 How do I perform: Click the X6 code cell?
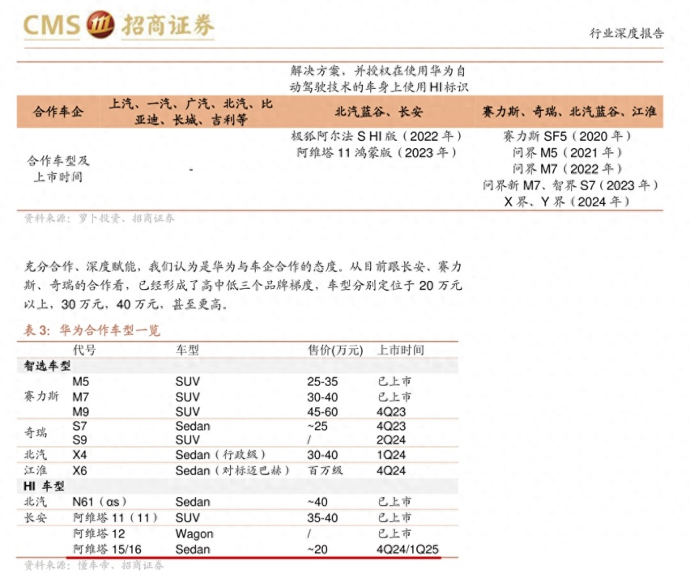79,471
